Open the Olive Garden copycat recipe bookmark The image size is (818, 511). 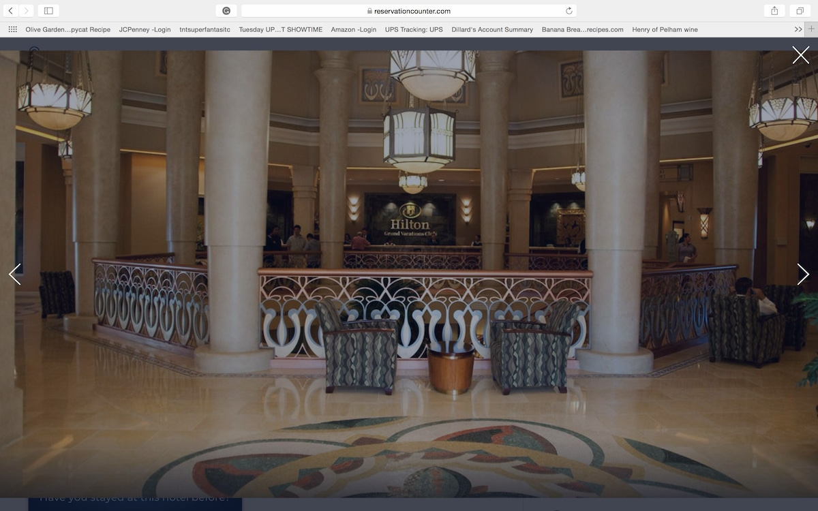tap(67, 29)
